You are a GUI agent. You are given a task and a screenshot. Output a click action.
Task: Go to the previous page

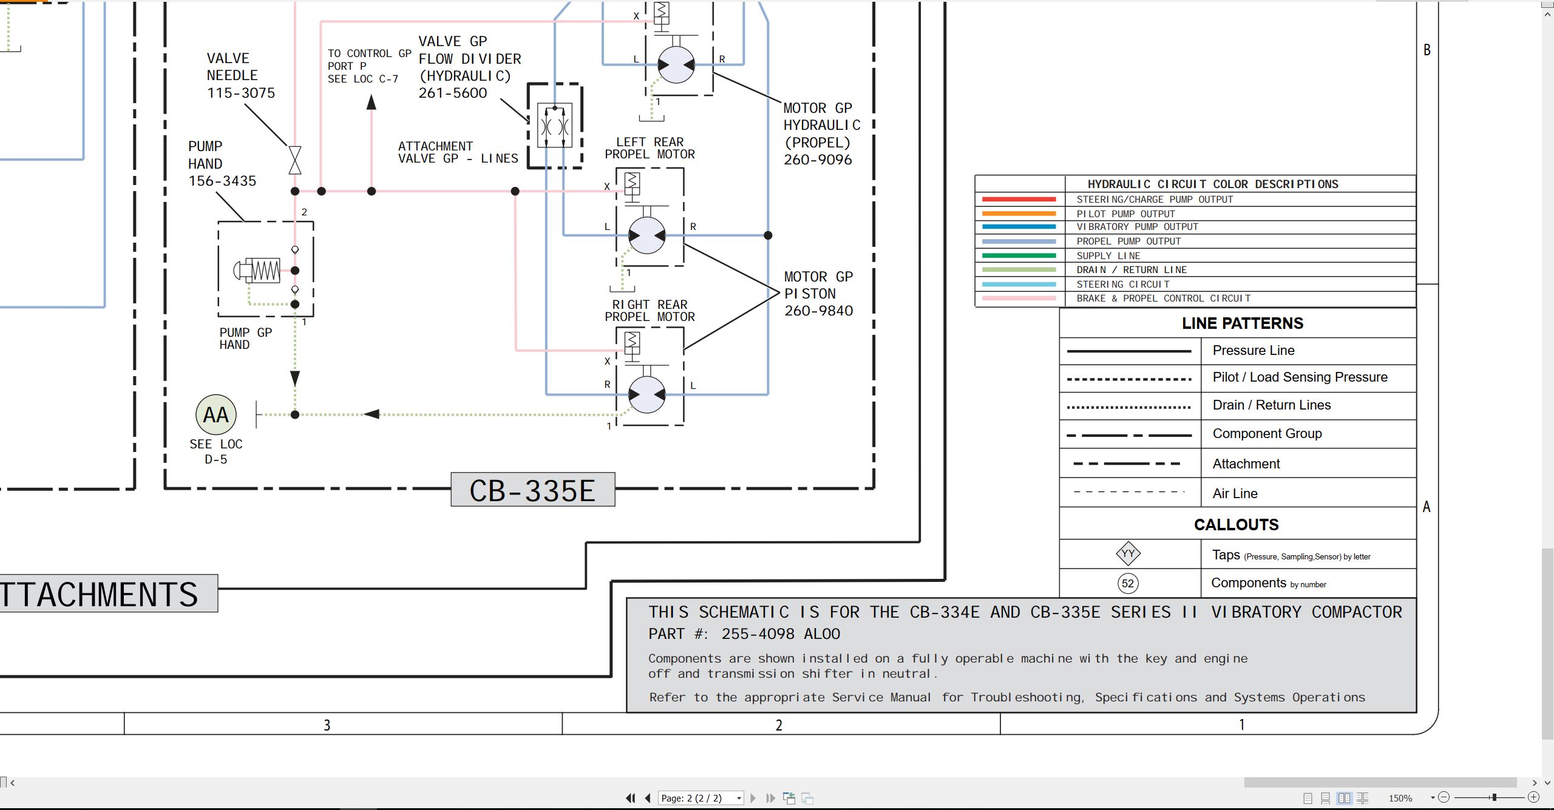(648, 798)
